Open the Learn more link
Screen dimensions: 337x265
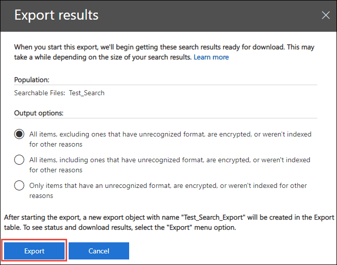coord(211,57)
